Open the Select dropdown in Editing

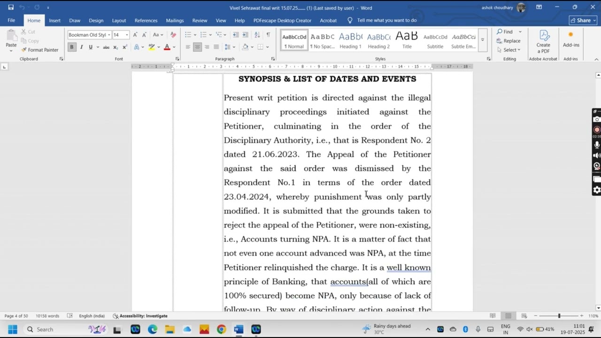pos(511,50)
